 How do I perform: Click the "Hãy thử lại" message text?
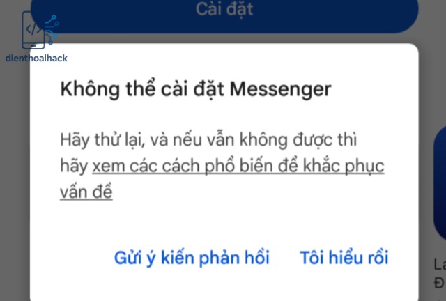click(x=102, y=139)
